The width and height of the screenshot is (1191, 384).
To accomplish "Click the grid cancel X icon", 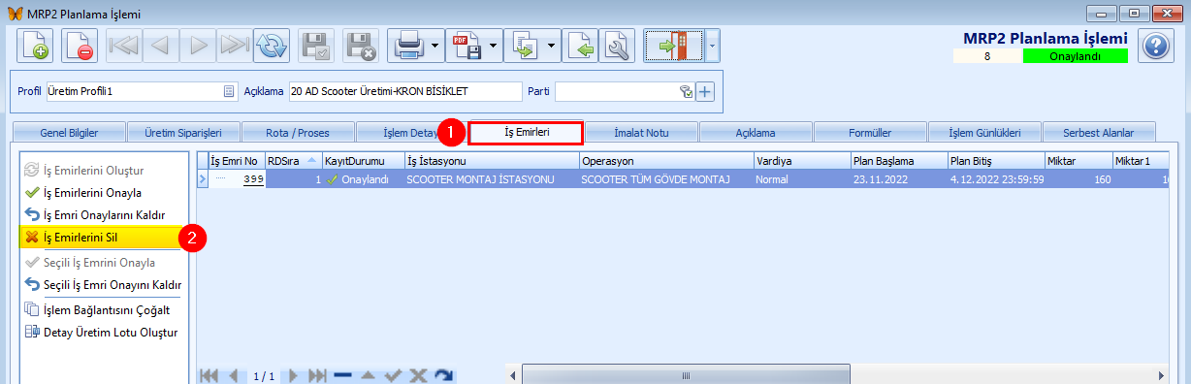I will click(x=418, y=374).
